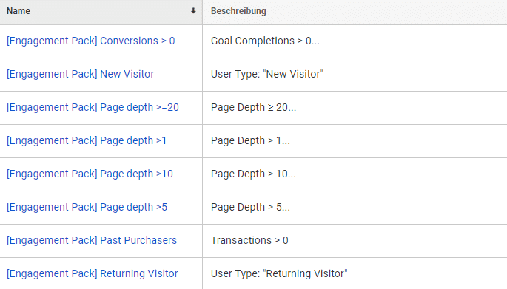Open [Engagement Pack] Page depth >10 link
The height and width of the screenshot is (289, 507).
[x=90, y=174]
